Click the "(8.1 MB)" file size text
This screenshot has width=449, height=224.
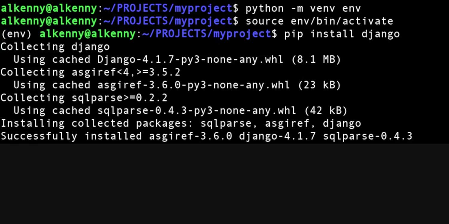(x=316, y=60)
